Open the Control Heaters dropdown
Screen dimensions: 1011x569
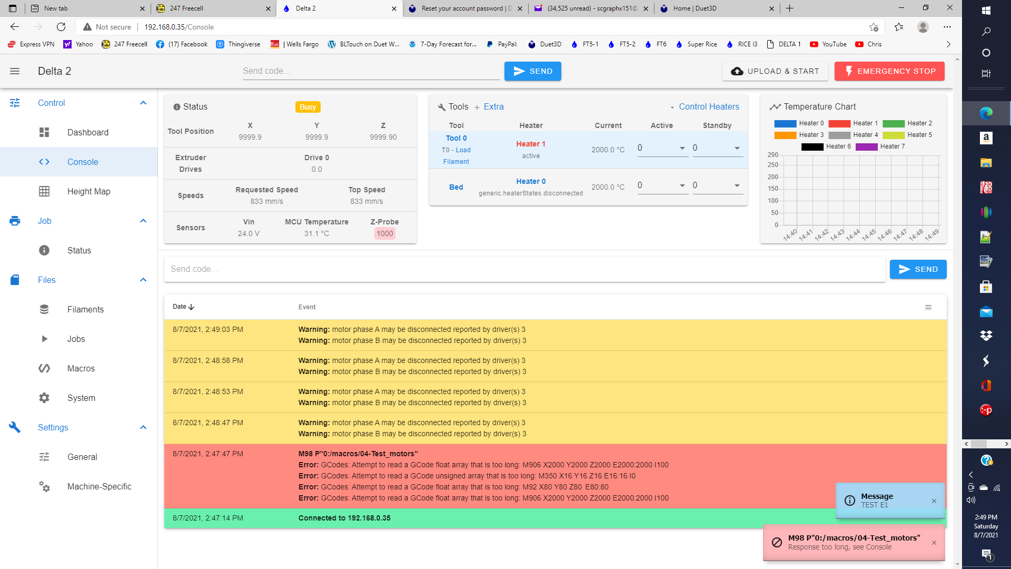(x=705, y=106)
